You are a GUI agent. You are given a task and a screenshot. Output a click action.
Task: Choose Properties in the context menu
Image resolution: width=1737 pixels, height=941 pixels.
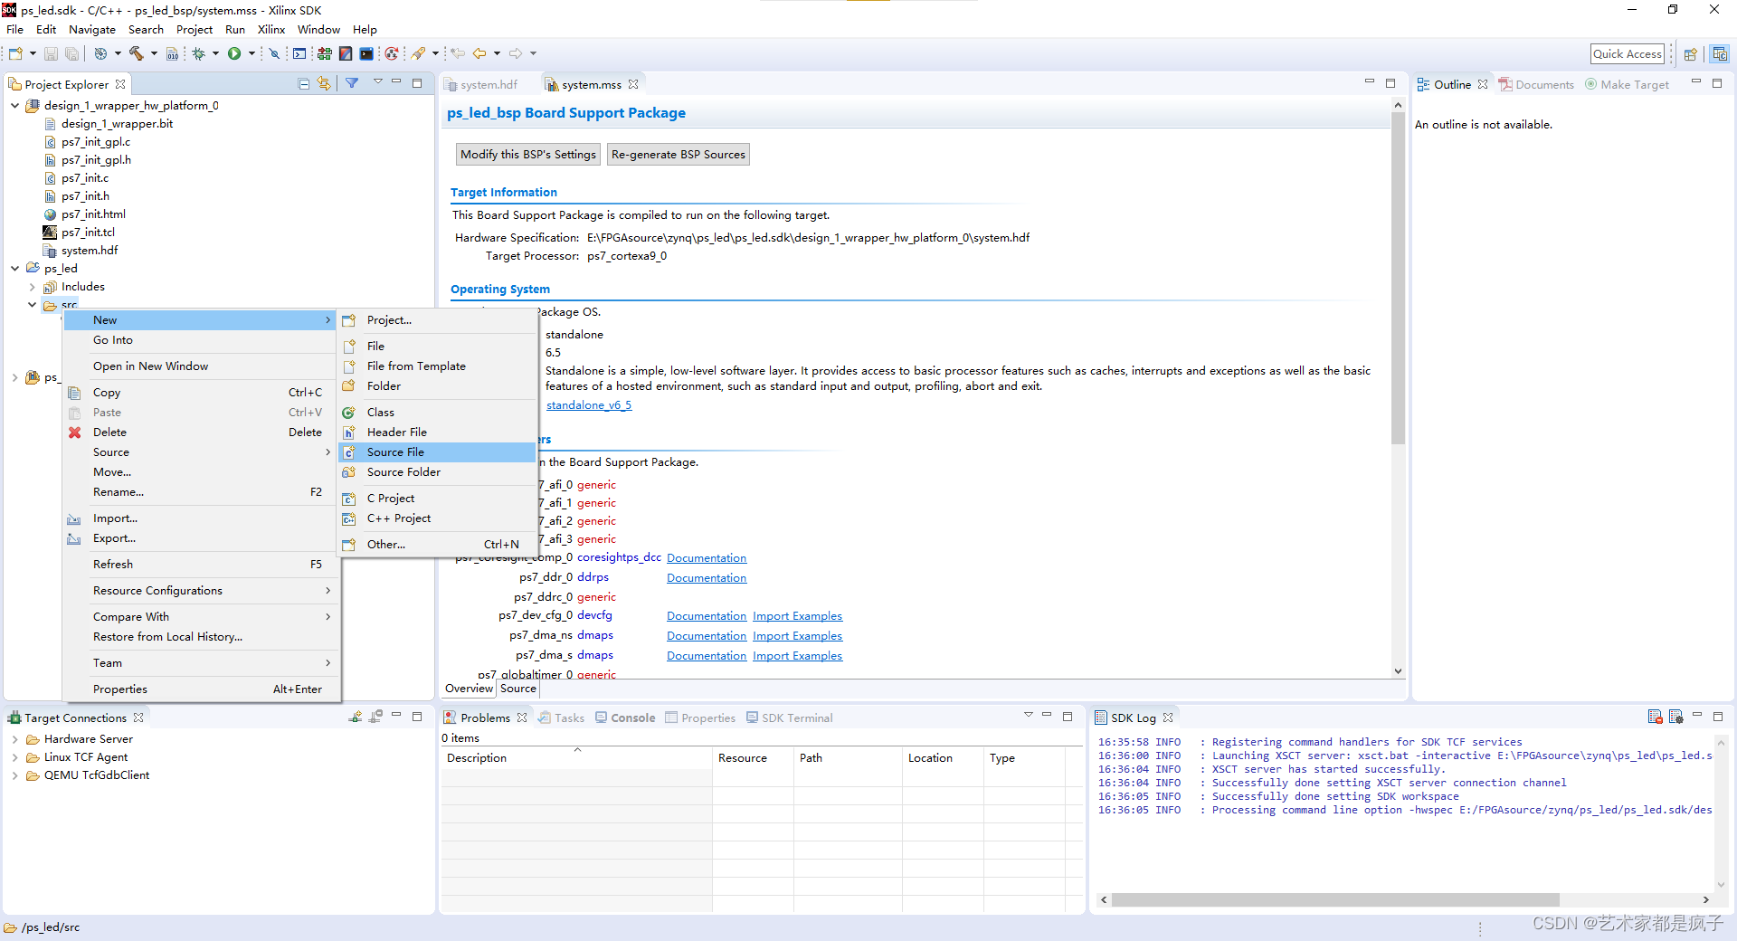(x=201, y=689)
